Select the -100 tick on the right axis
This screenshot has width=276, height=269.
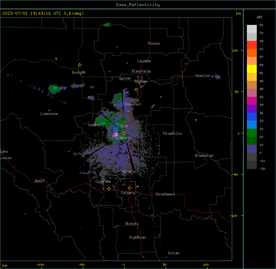(x=234, y=216)
